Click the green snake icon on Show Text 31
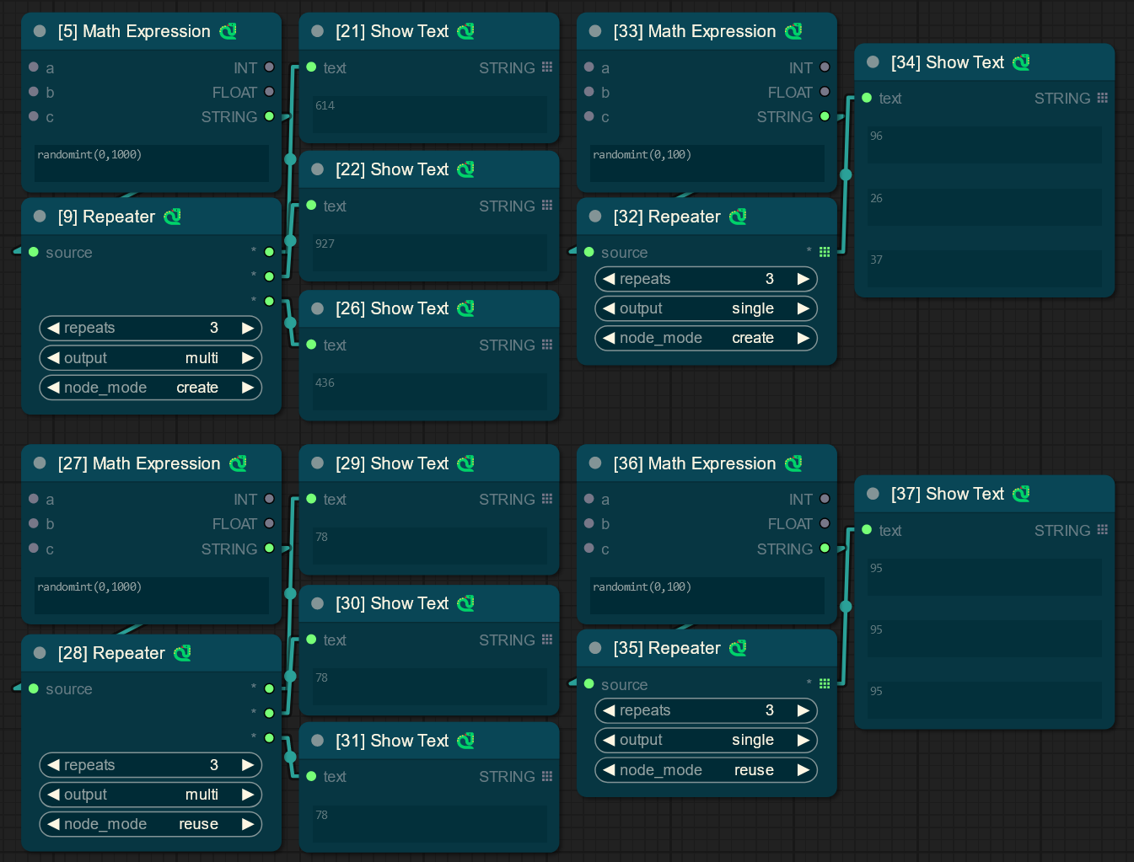The width and height of the screenshot is (1134, 862). tap(465, 741)
